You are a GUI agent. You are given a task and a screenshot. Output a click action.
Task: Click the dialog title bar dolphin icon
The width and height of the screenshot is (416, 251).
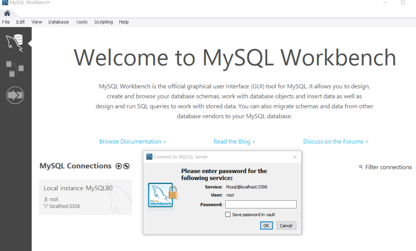pyautogui.click(x=149, y=157)
